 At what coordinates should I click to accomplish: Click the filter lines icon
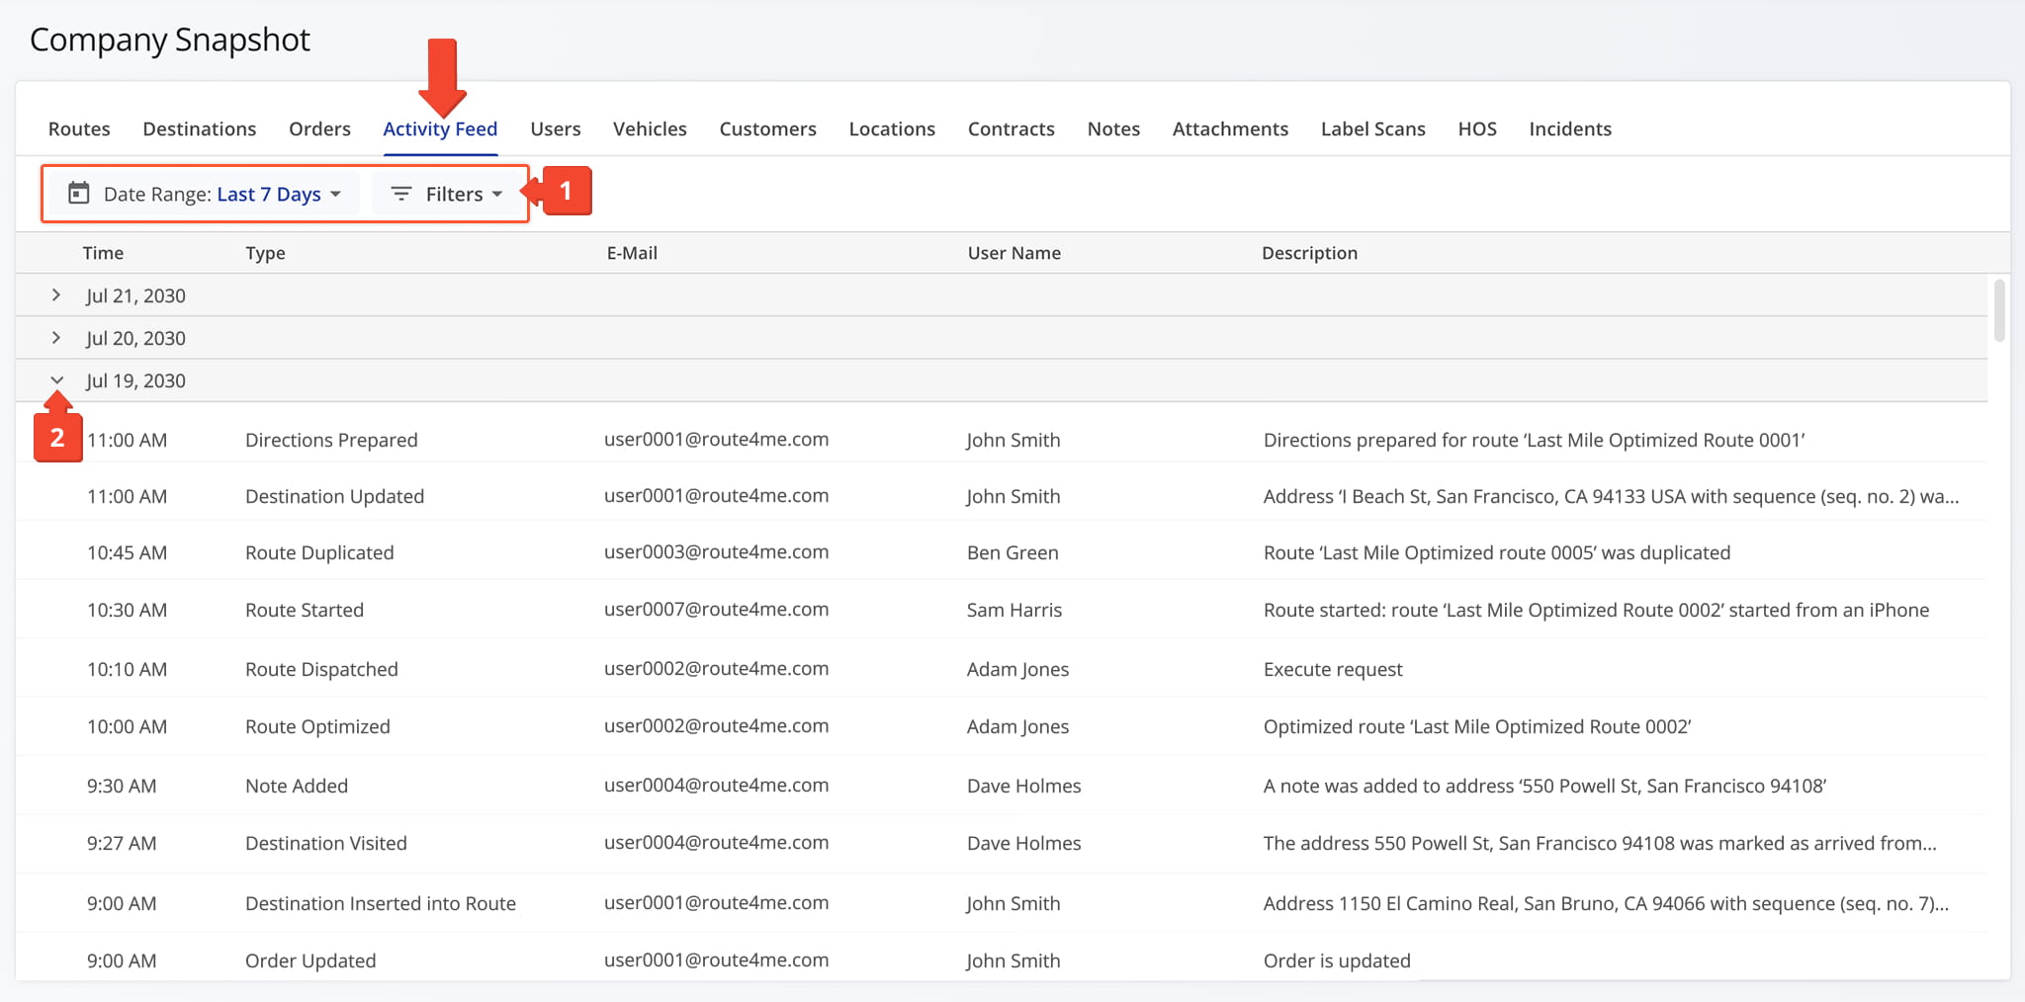pos(400,194)
